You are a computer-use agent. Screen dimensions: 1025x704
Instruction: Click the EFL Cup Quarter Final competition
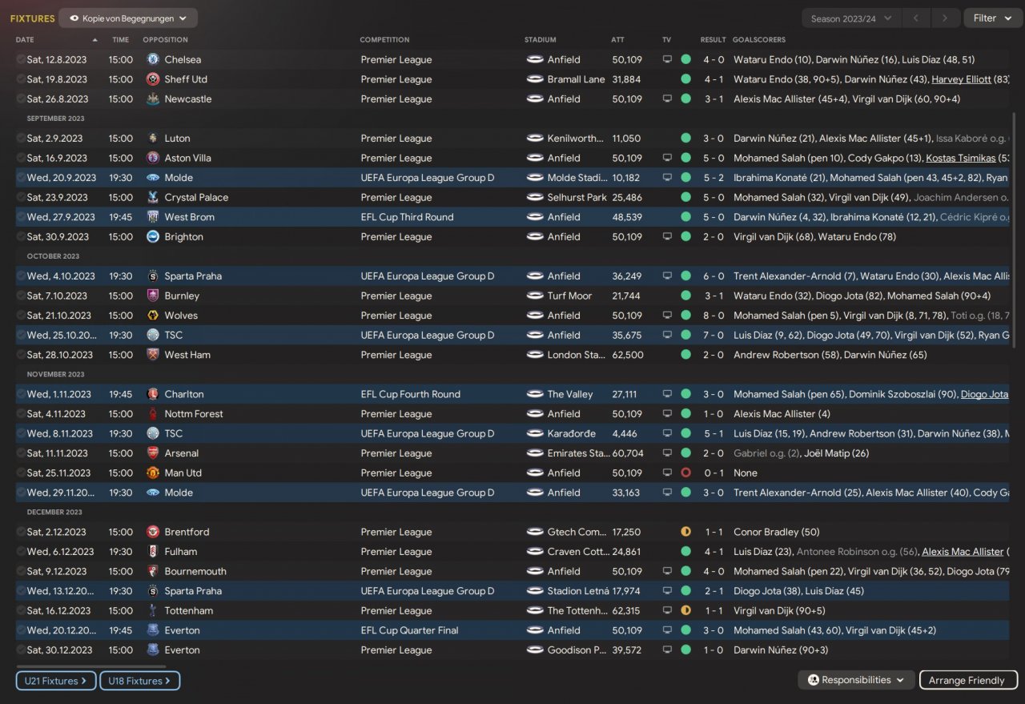coord(409,630)
